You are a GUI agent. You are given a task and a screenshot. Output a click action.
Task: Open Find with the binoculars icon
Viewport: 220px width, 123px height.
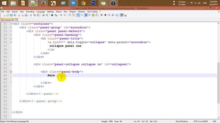(x=52, y=15)
